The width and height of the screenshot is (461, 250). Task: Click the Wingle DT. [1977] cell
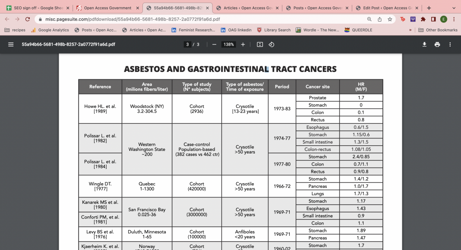[x=100, y=186]
